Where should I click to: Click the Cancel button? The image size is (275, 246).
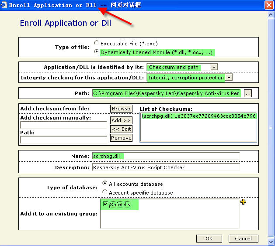click(x=243, y=239)
